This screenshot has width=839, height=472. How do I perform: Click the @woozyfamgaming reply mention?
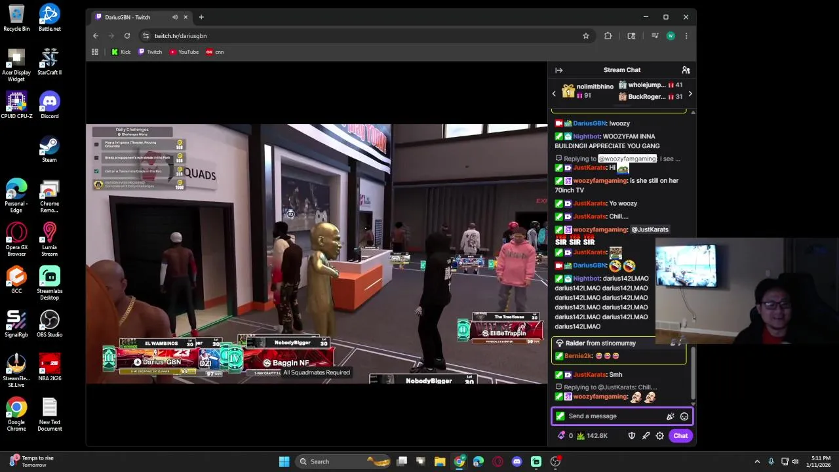coord(627,159)
